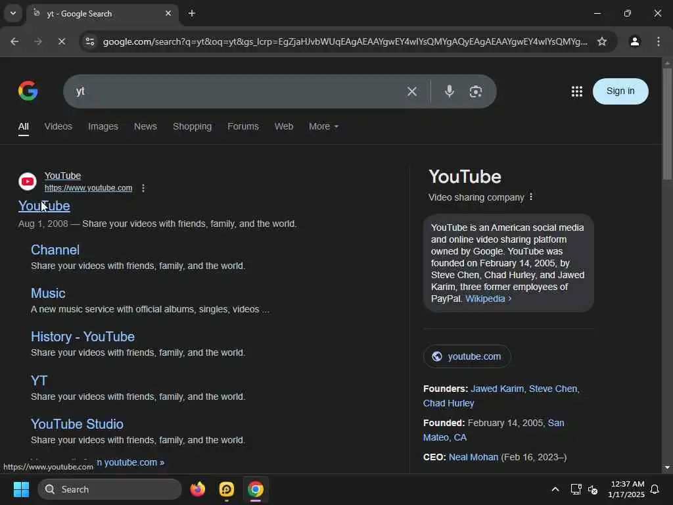673x505 pixels.
Task: Open the Google apps grid
Action: point(577,91)
